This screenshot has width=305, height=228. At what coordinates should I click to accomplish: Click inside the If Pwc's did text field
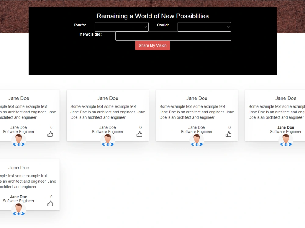(173, 36)
